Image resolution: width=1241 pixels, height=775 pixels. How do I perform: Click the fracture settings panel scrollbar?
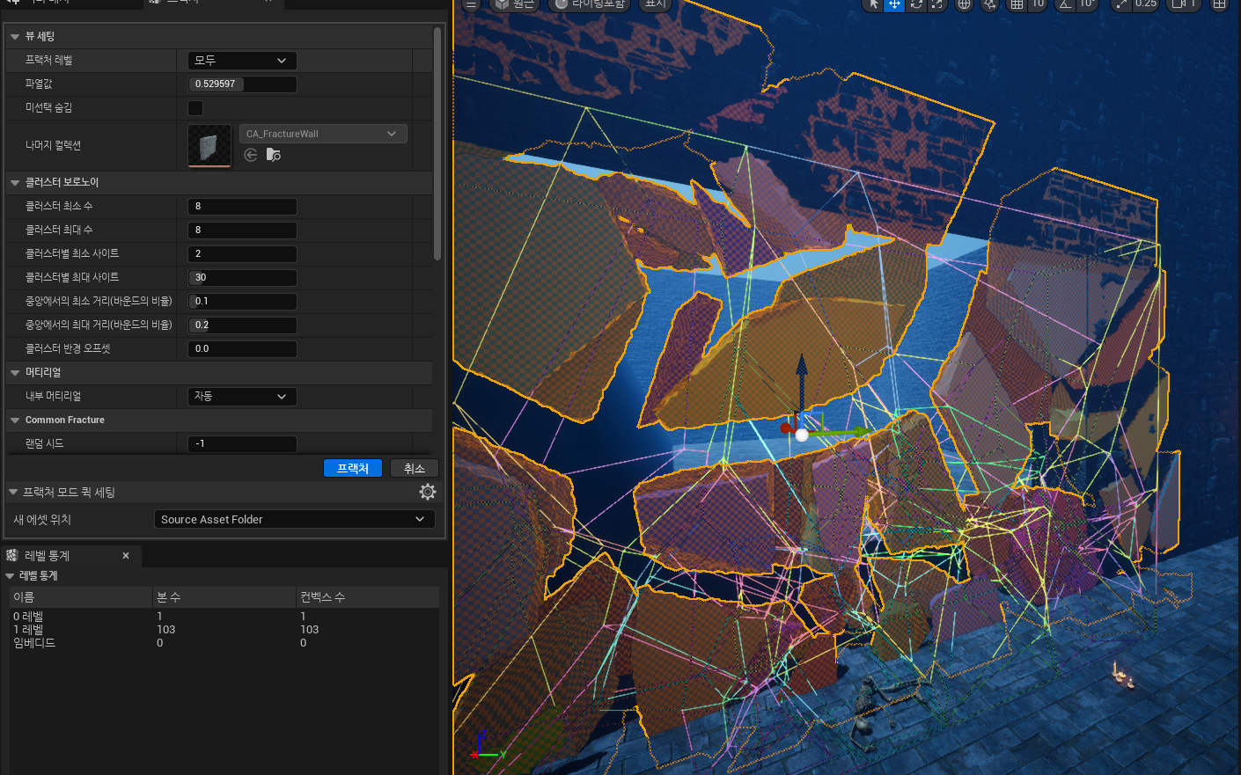coord(437,143)
